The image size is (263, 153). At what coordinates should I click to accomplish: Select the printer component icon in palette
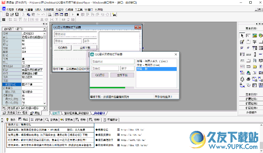point(248,79)
